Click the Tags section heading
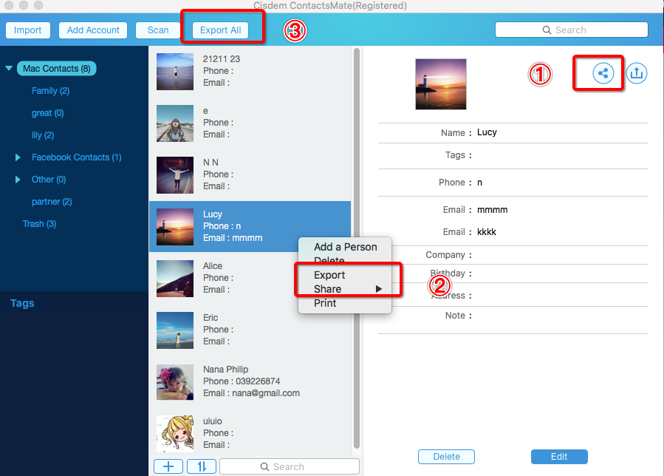 tap(22, 303)
